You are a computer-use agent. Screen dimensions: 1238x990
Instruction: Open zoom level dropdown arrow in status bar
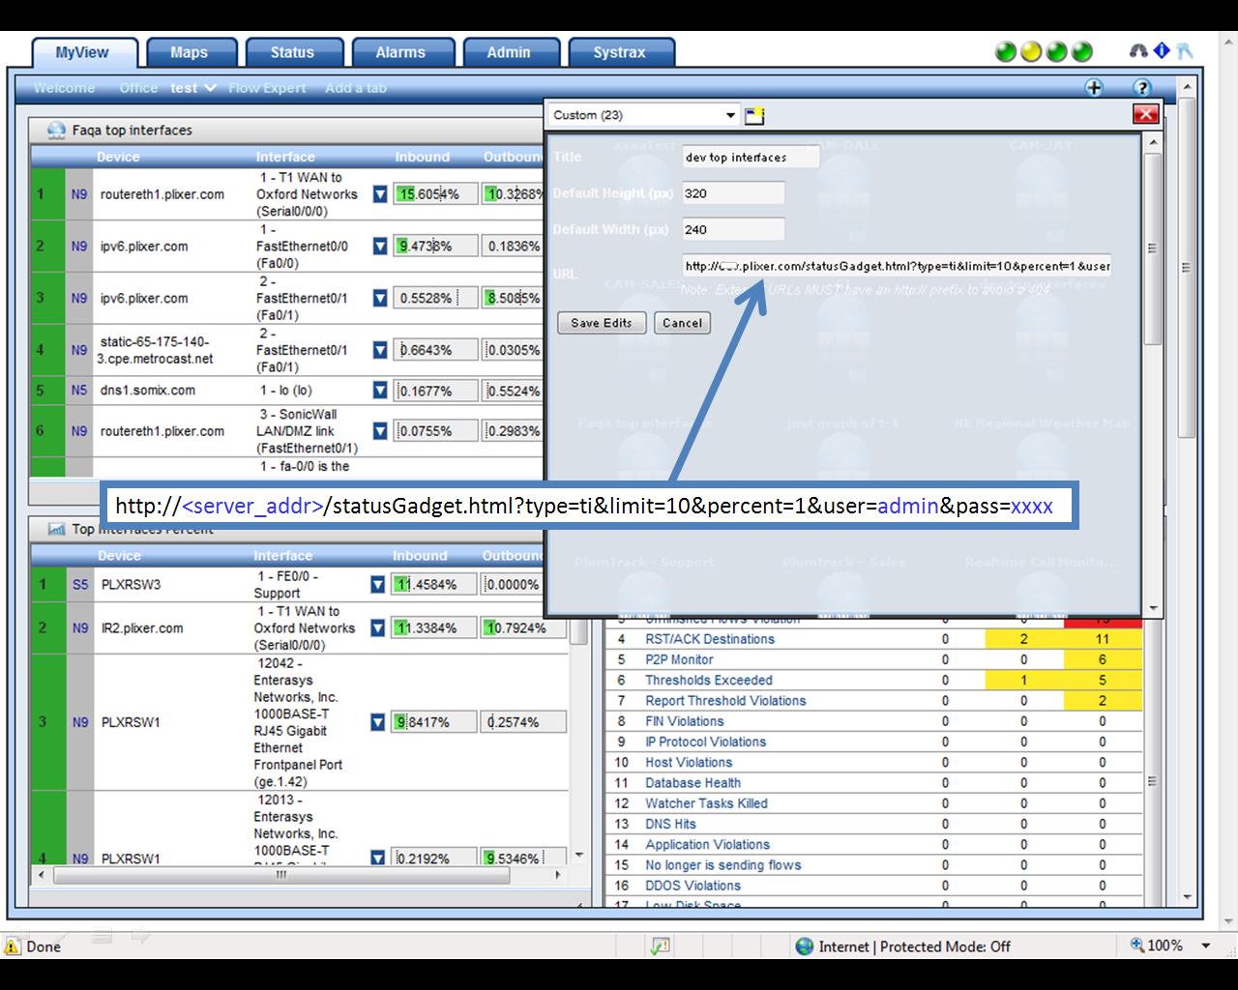tap(1206, 946)
